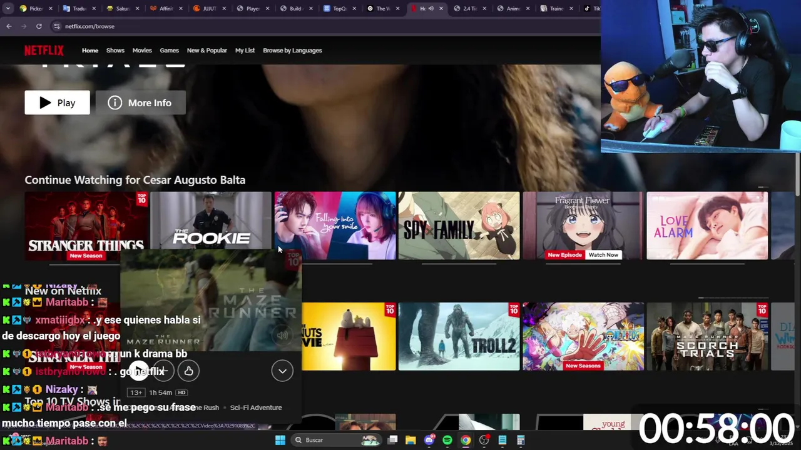Open the Scorch Trials thumbnail
Screen dimensions: 801x450
(x=707, y=336)
